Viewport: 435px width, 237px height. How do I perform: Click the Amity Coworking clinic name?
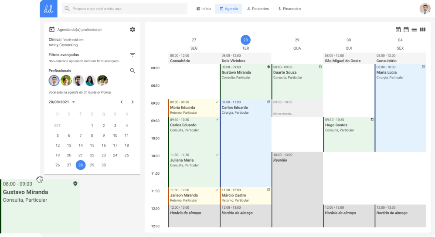click(63, 45)
